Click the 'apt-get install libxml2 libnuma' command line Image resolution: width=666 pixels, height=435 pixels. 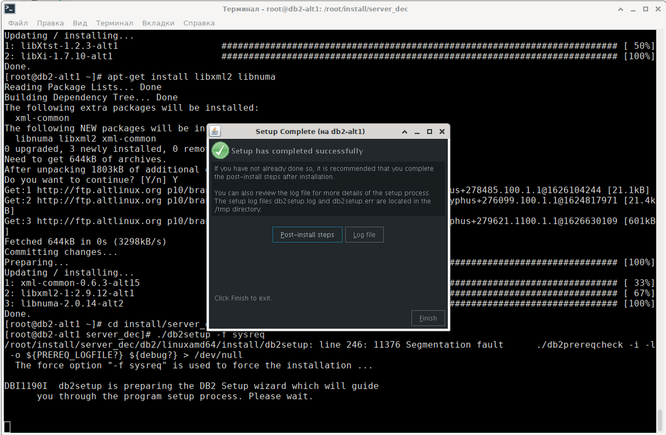click(x=140, y=76)
